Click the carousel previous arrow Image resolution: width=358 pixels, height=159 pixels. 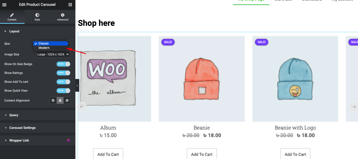[x=82, y=107]
